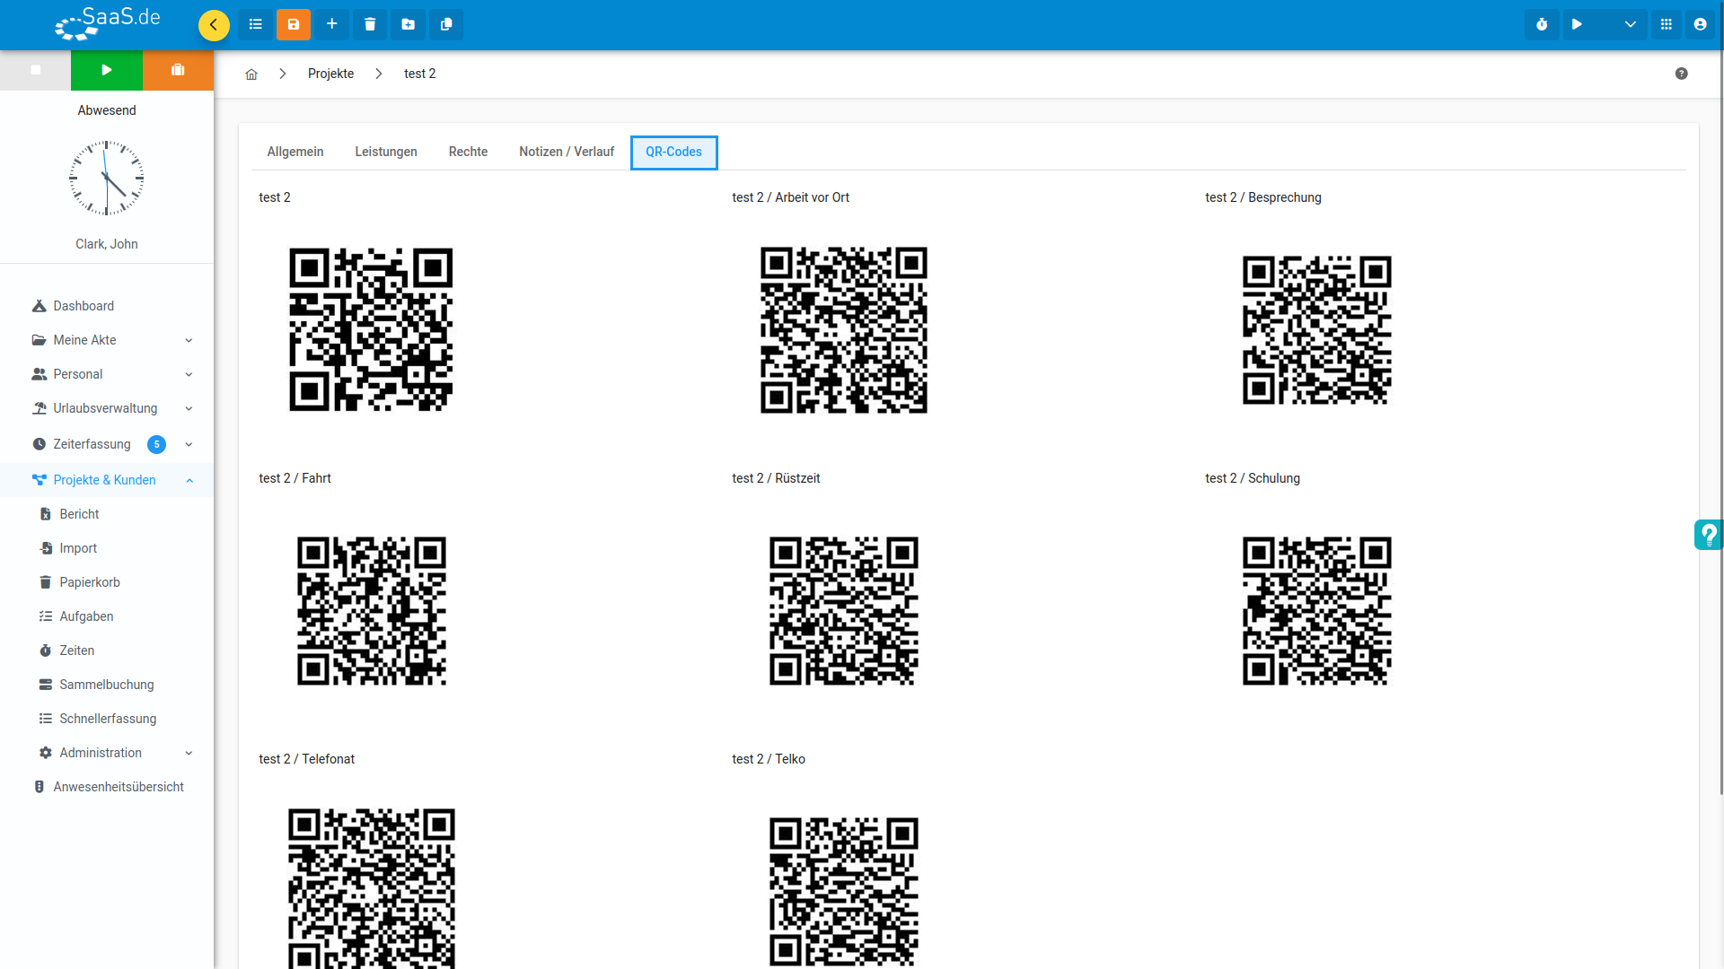Save project with orange disk icon

294,24
